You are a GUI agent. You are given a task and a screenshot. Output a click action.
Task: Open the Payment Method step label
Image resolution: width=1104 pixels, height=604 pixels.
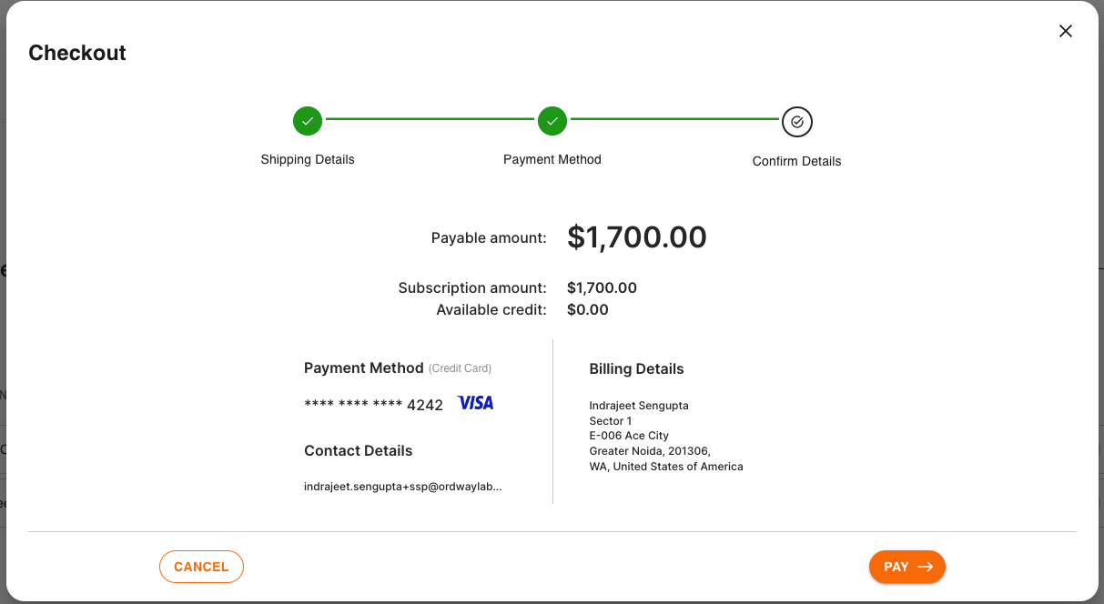pyautogui.click(x=552, y=159)
